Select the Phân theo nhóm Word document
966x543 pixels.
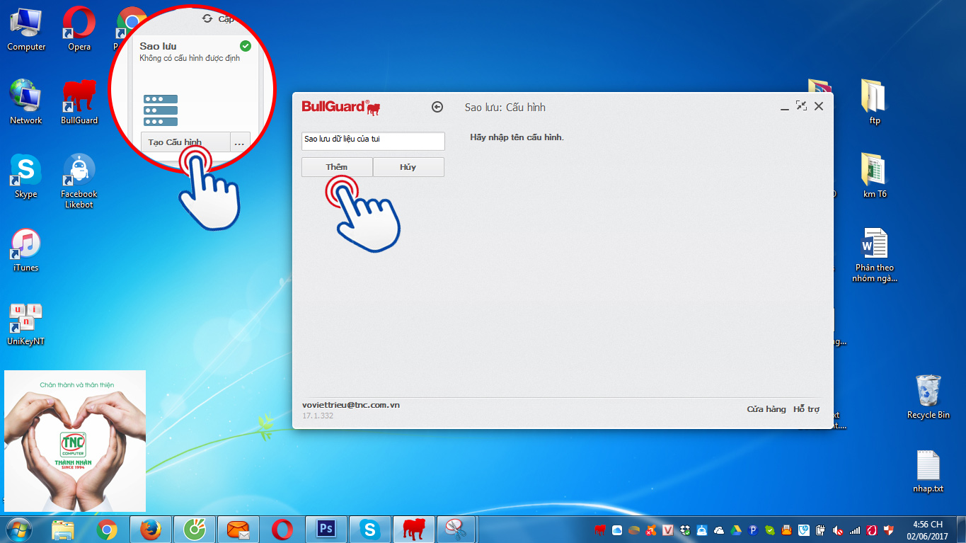pyautogui.click(x=875, y=256)
